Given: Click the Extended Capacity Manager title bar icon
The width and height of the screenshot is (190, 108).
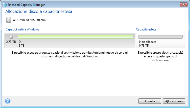Looking at the screenshot, I should coord(4,4).
